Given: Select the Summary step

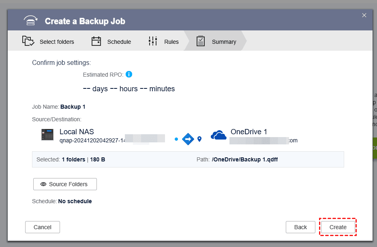Looking at the screenshot, I should click(216, 41).
